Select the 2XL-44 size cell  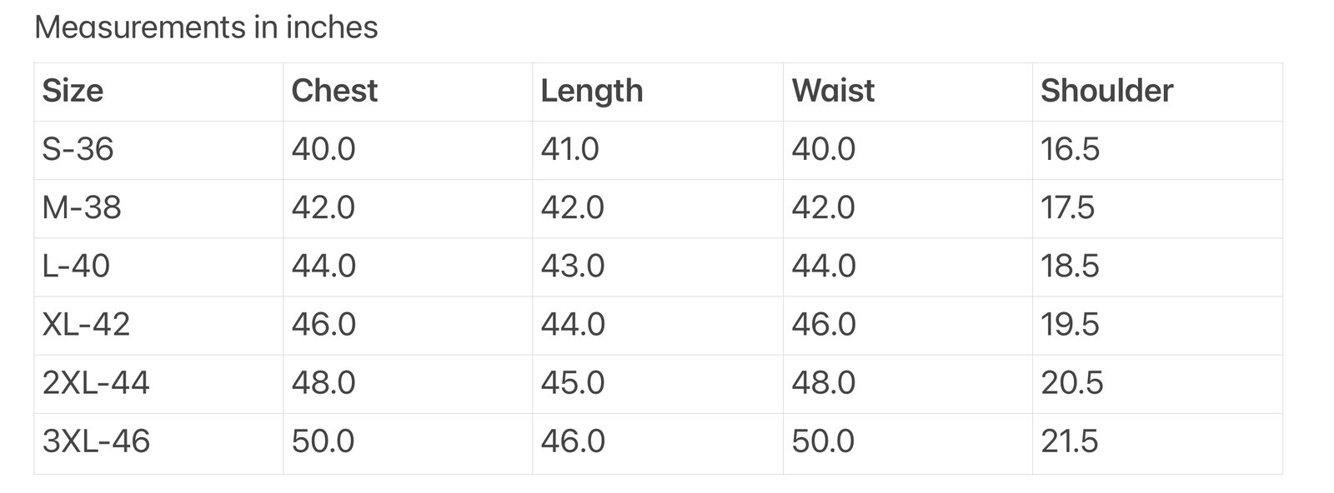96,382
